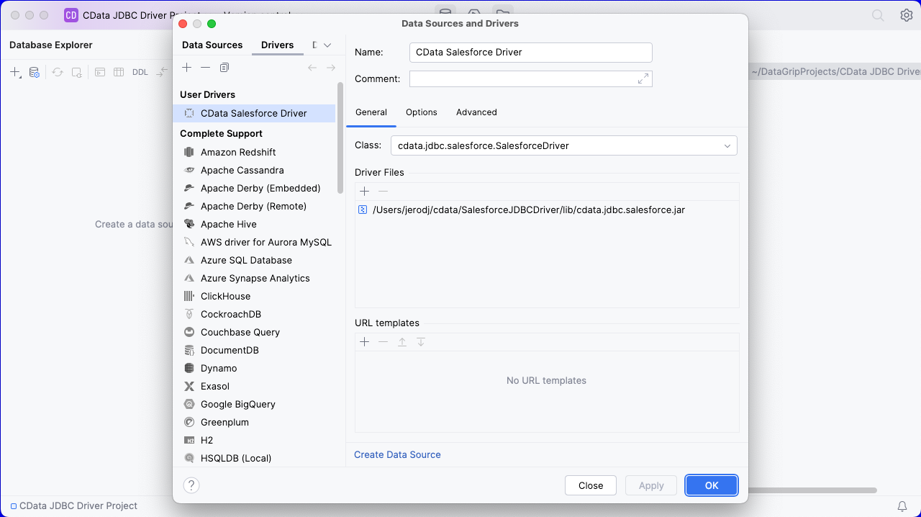
Task: Click the Close button
Action: (x=590, y=485)
